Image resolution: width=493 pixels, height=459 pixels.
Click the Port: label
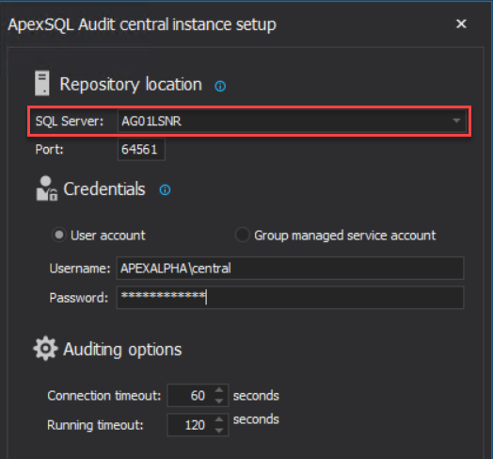[49, 149]
